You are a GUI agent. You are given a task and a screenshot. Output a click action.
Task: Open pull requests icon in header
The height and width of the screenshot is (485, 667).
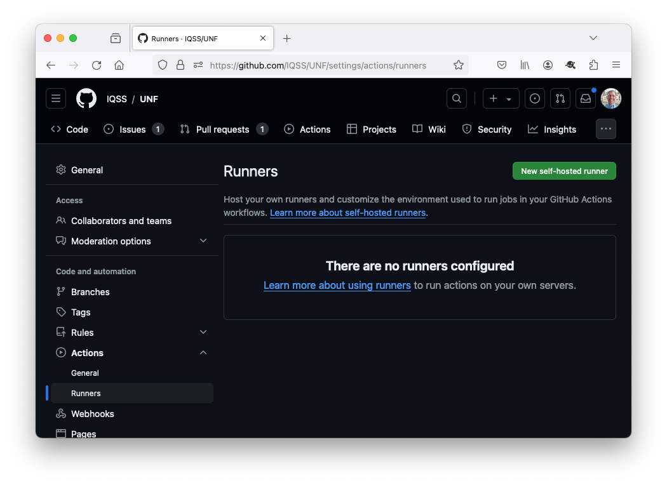coord(560,98)
